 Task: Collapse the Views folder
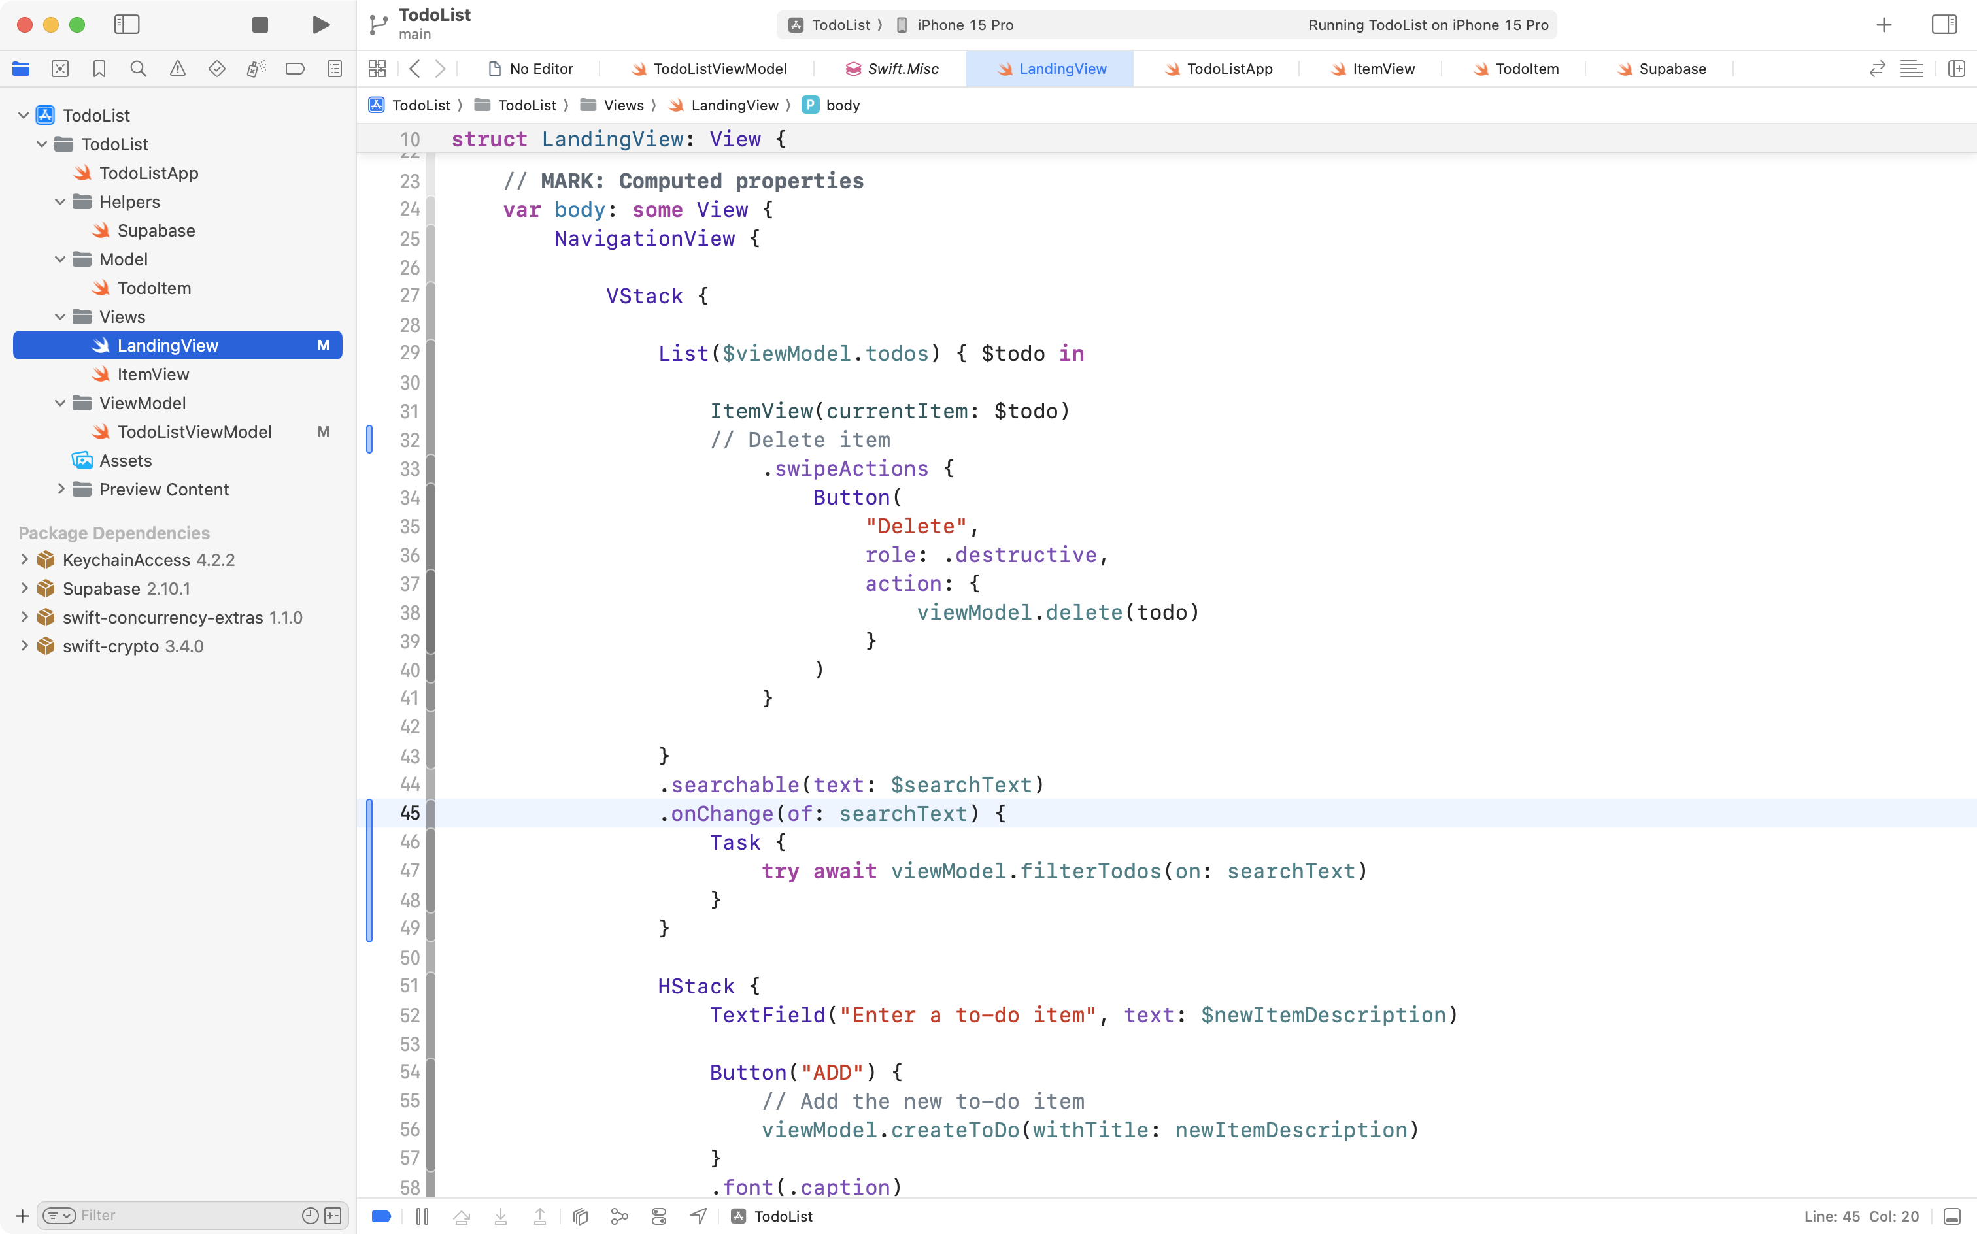pos(59,316)
